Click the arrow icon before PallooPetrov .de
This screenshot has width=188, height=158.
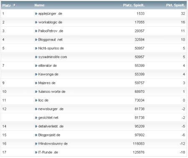pyautogui.click(x=36, y=31)
